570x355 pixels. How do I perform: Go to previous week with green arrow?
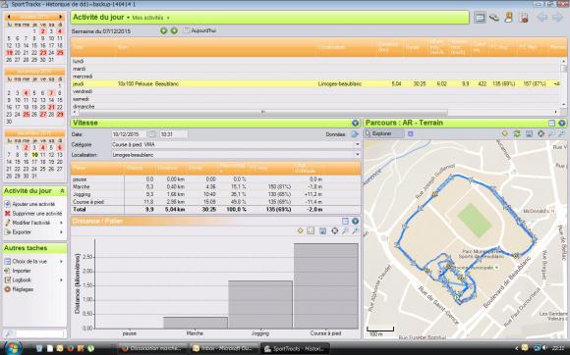tap(163, 30)
